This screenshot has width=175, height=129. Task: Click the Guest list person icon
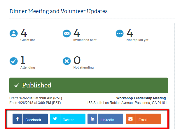[14, 33]
